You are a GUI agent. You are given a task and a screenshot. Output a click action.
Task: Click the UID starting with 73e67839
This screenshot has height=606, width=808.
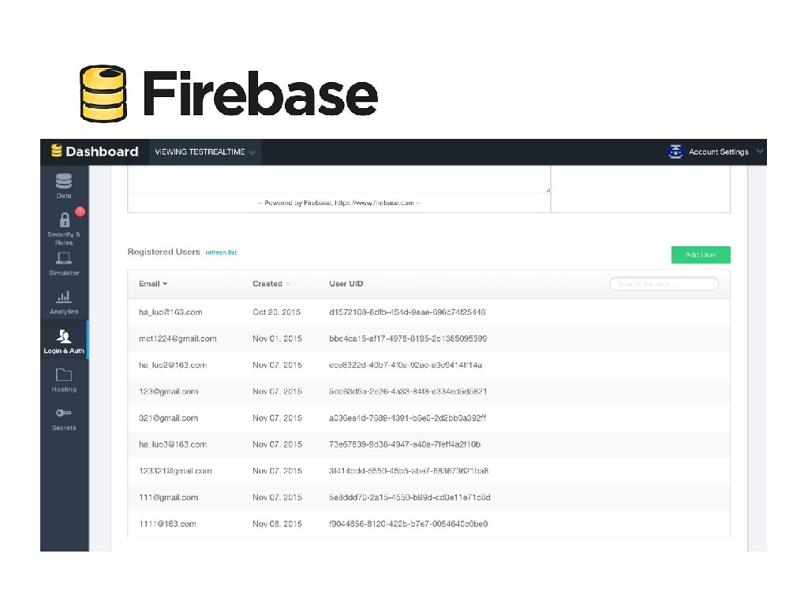(405, 444)
